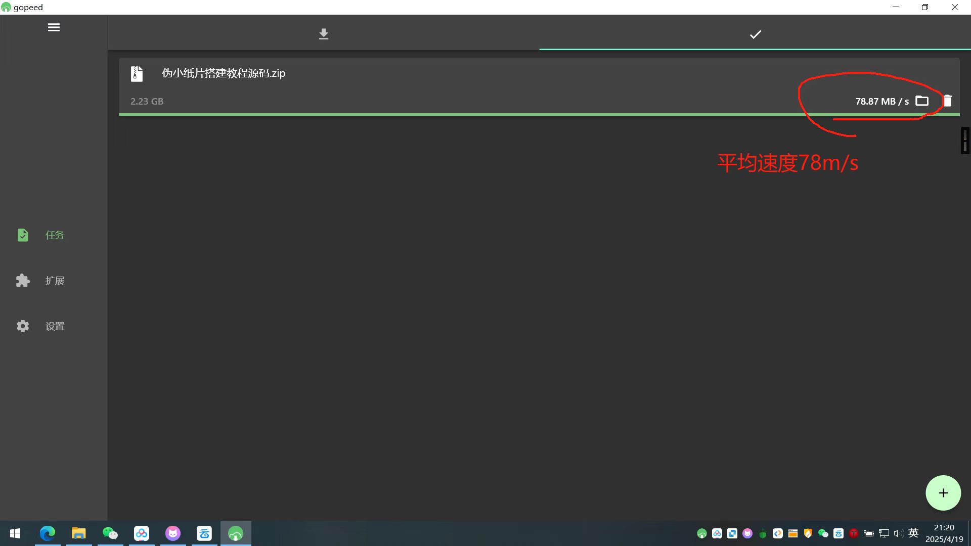Toggle the 英 input method indicator
Image resolution: width=971 pixels, height=546 pixels.
pyautogui.click(x=913, y=533)
